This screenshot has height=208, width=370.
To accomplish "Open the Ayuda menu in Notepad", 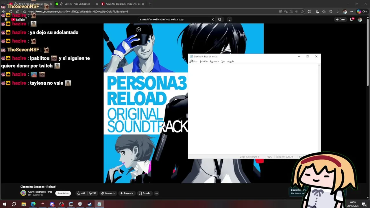I will click(230, 61).
